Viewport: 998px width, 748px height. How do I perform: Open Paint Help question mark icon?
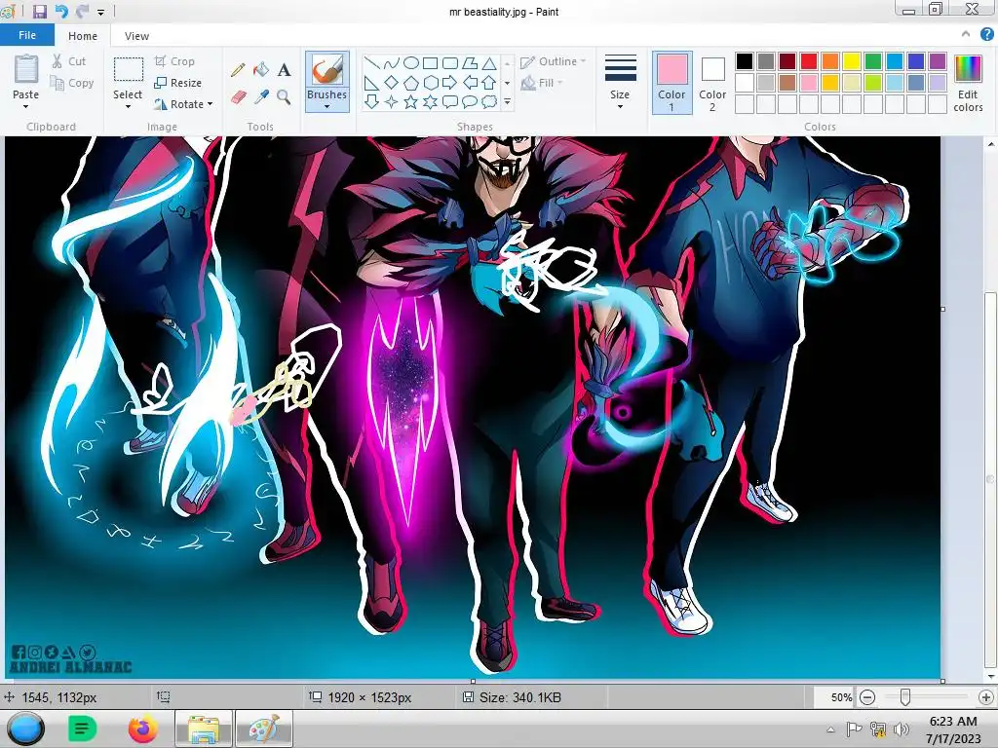coord(986,35)
